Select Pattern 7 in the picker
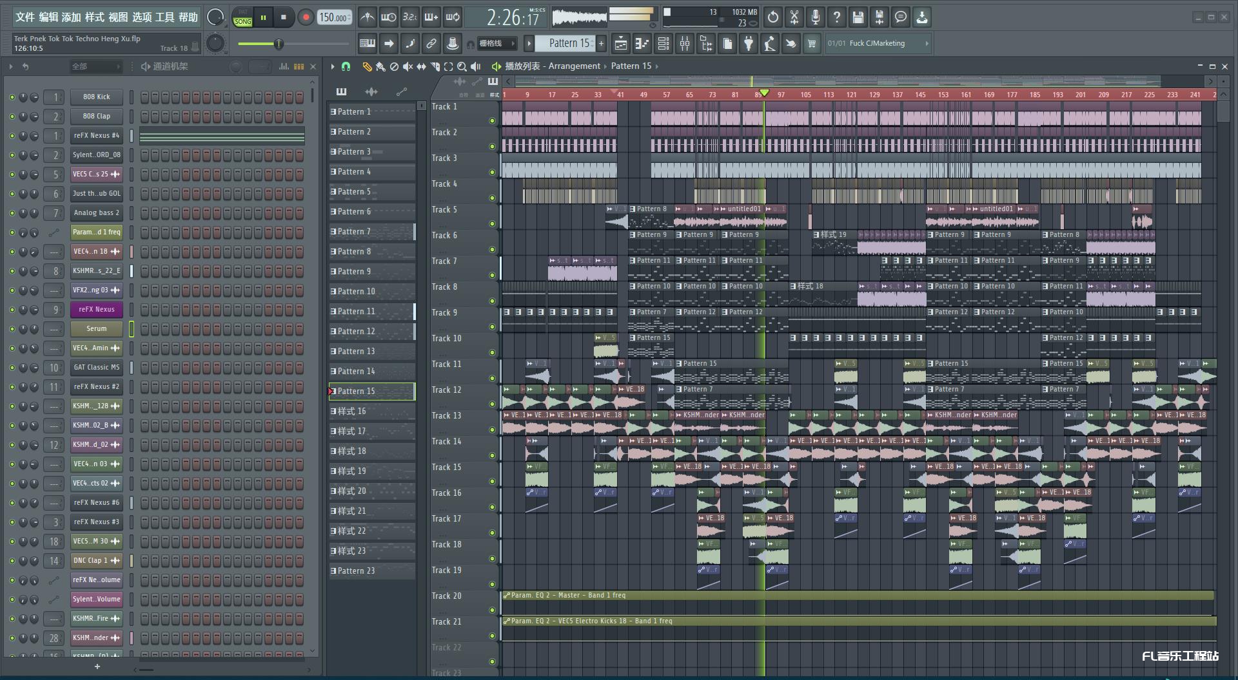 372,232
